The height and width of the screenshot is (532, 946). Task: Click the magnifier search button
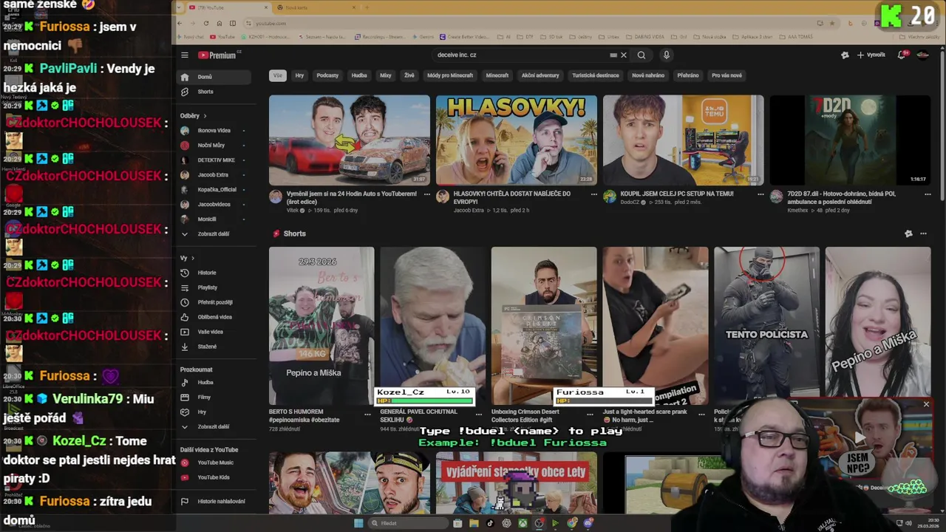[642, 55]
